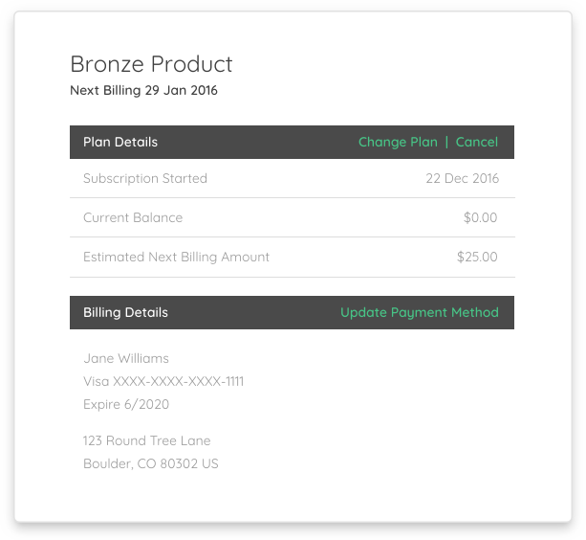586x540 pixels.
Task: Click the pipe separator beside Cancel
Action: tap(446, 143)
